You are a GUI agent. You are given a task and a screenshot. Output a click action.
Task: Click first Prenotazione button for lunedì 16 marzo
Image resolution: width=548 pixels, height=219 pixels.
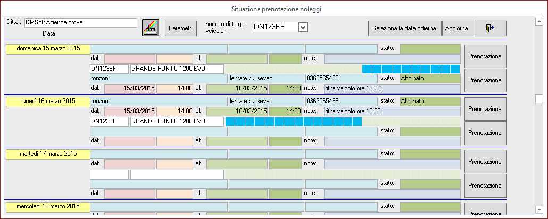click(485, 109)
